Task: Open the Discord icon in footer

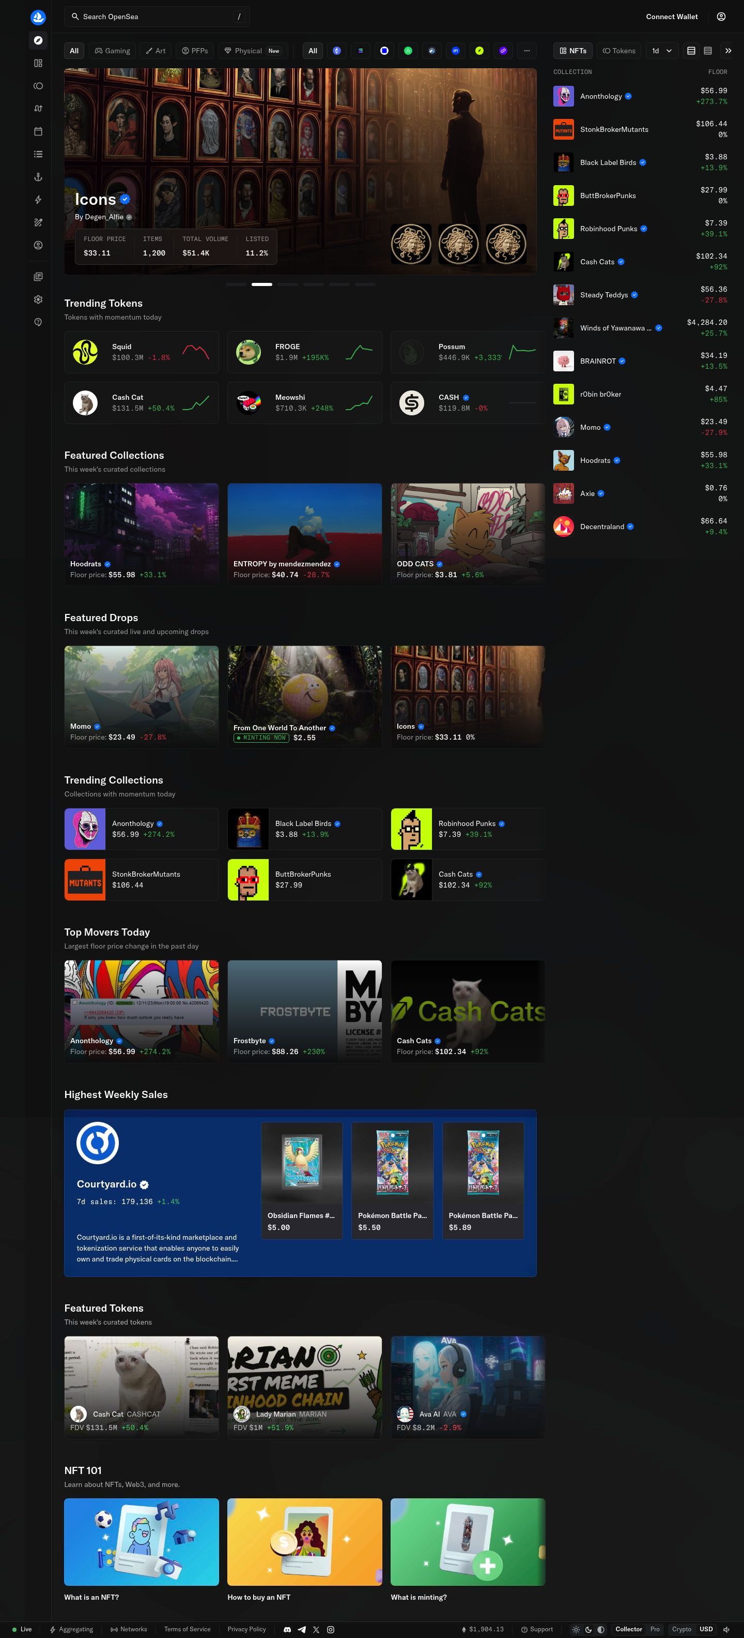Action: click(287, 1630)
